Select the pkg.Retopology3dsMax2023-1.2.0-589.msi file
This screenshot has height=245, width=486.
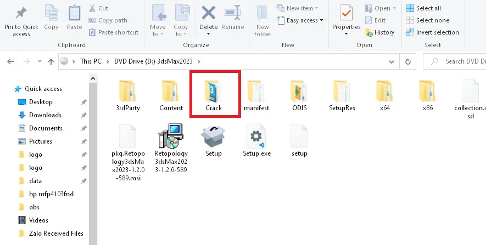coord(128,152)
